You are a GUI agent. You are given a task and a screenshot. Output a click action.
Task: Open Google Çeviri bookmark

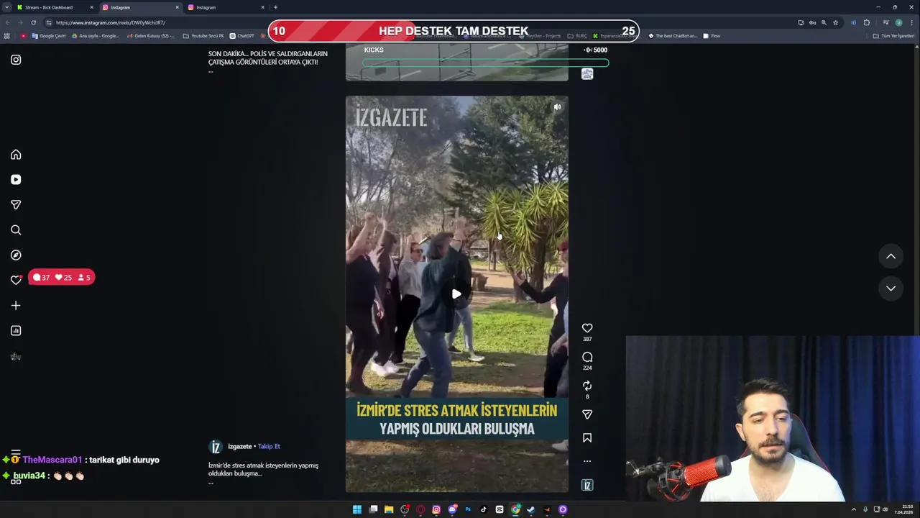coord(49,36)
